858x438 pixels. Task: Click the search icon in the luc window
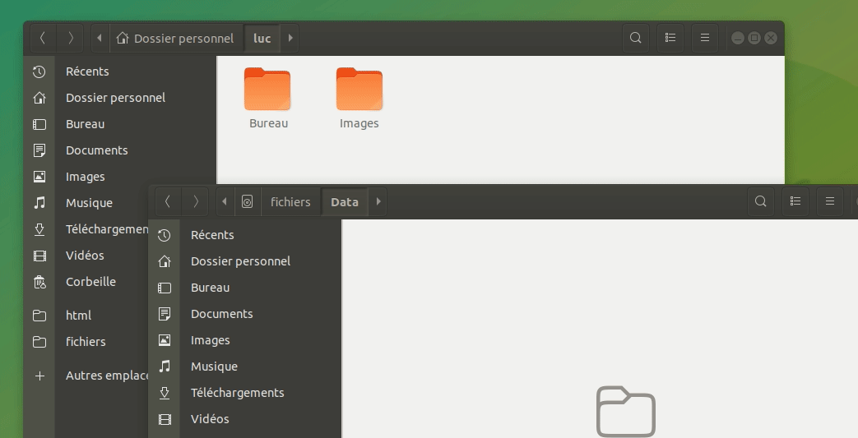pyautogui.click(x=635, y=38)
